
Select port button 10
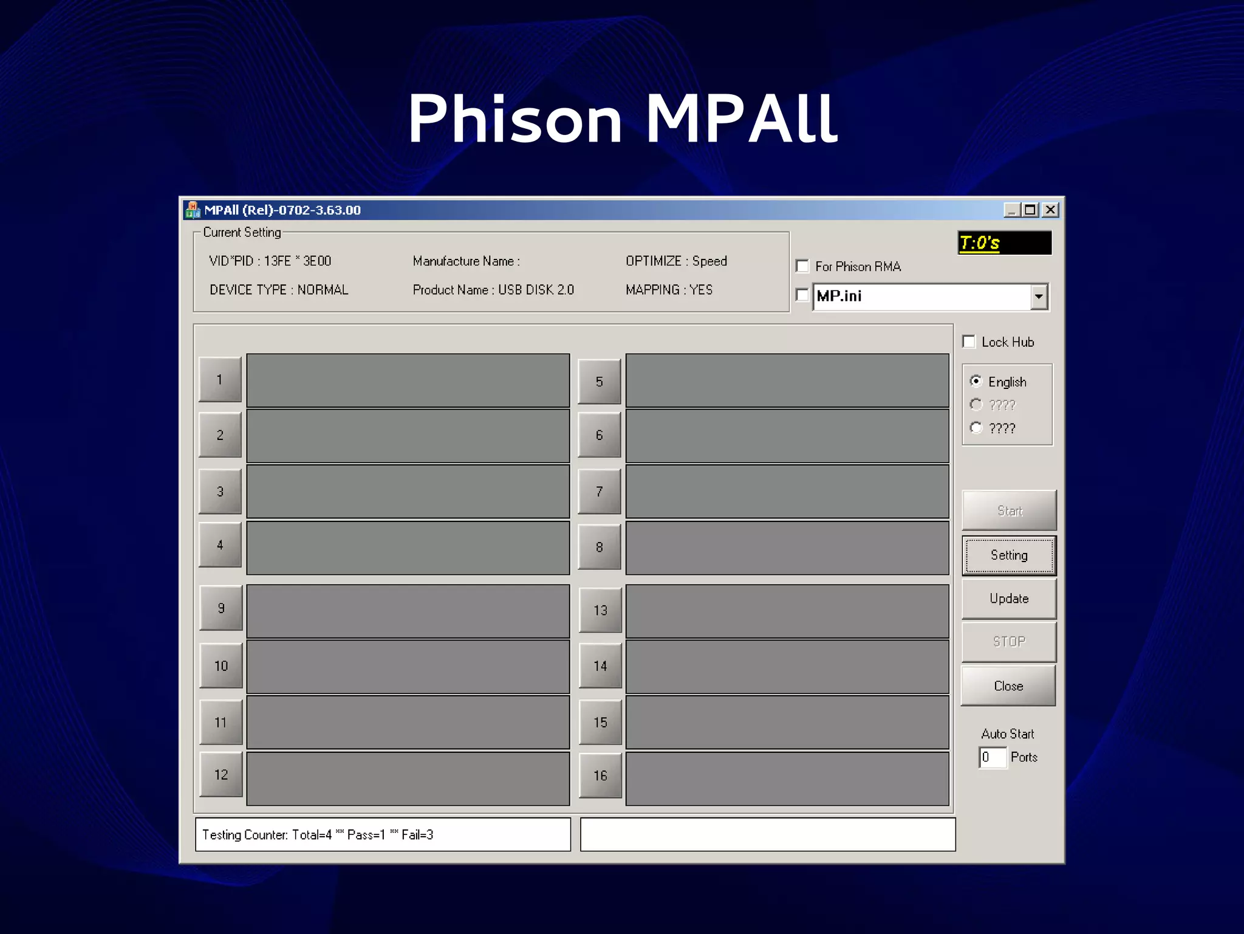pos(221,666)
